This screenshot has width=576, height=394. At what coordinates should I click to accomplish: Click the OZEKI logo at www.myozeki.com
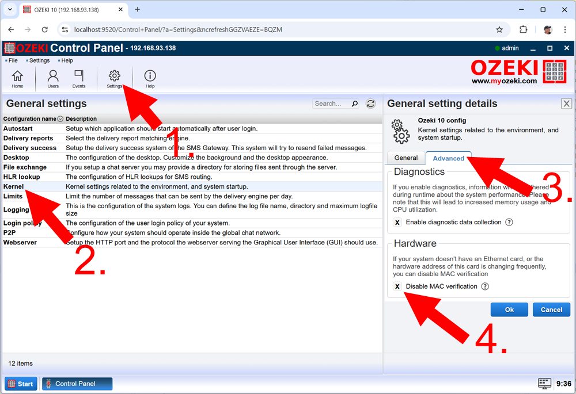point(519,72)
